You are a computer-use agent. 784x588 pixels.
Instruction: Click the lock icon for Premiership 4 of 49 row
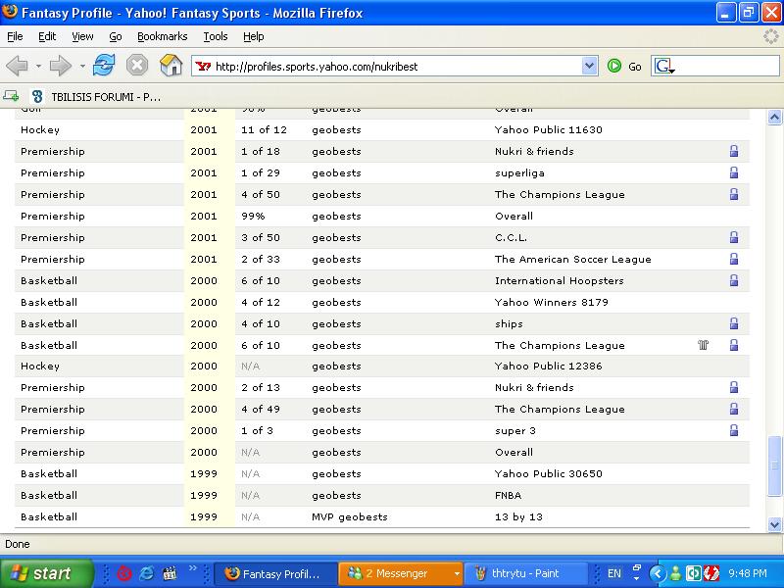tap(733, 409)
